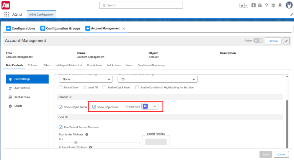Open the Configuration Groups tab
Image resolution: width=294 pixels, height=160 pixels.
click(x=60, y=28)
